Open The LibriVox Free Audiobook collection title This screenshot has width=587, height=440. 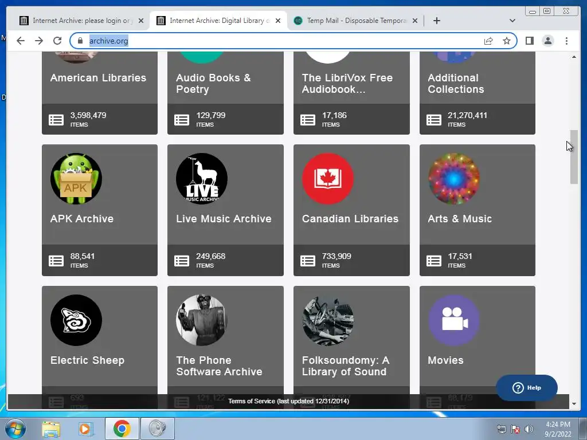(x=347, y=84)
